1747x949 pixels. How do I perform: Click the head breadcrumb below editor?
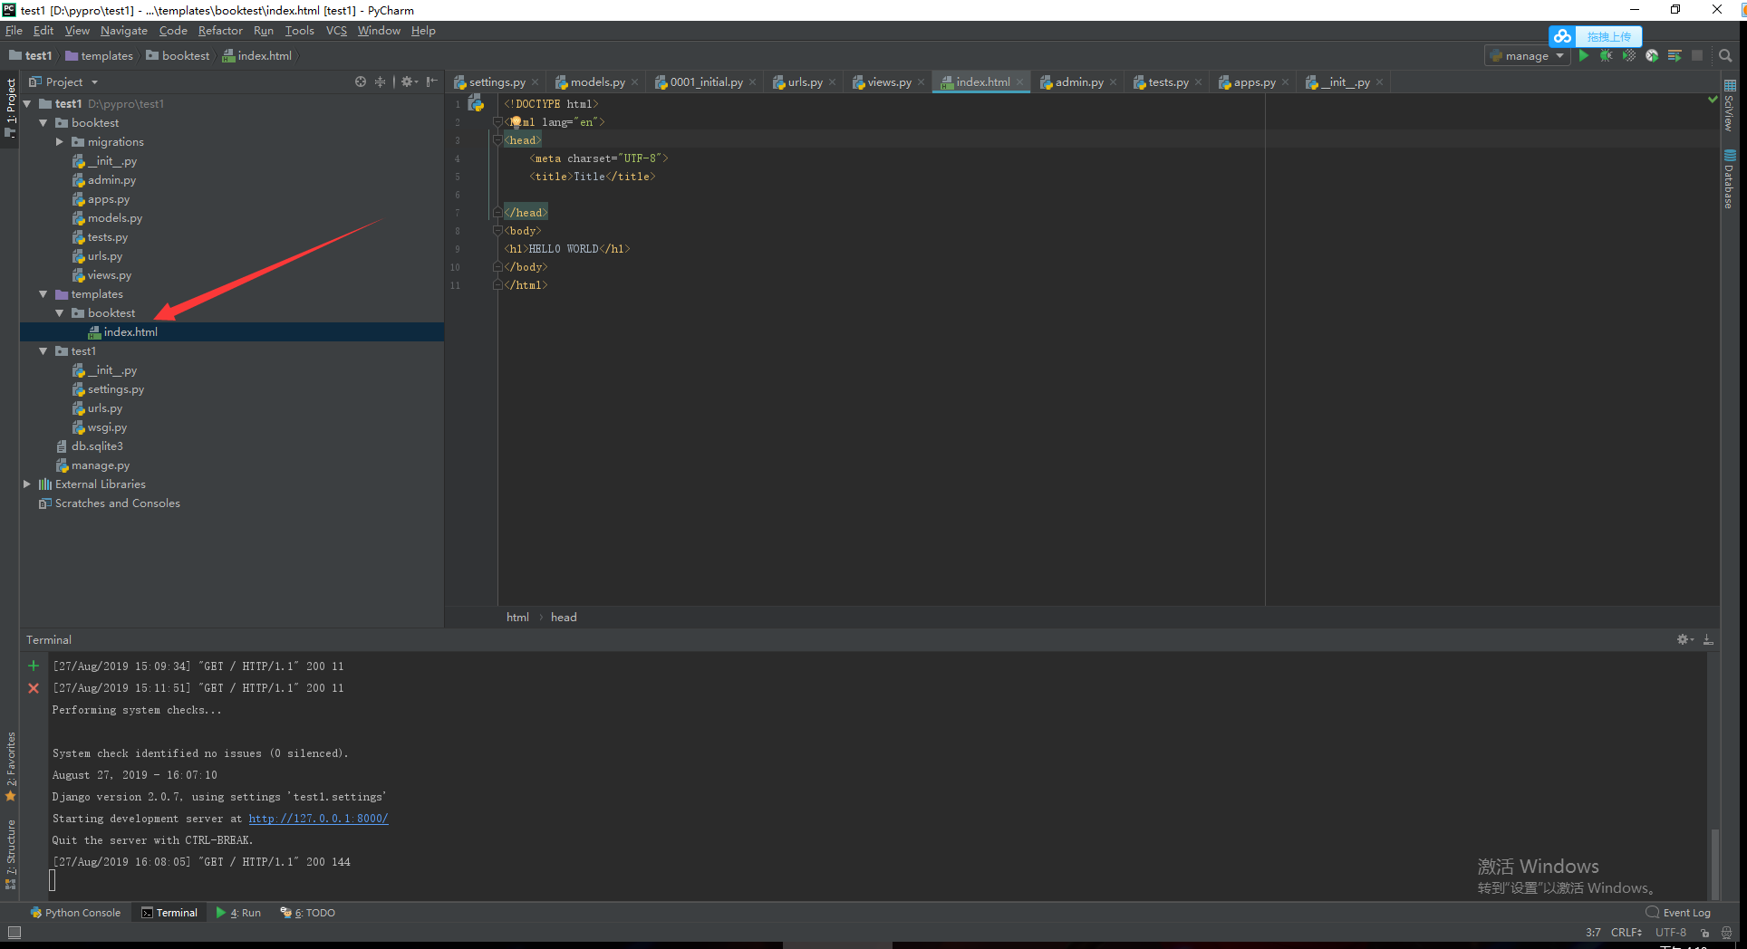click(x=564, y=618)
